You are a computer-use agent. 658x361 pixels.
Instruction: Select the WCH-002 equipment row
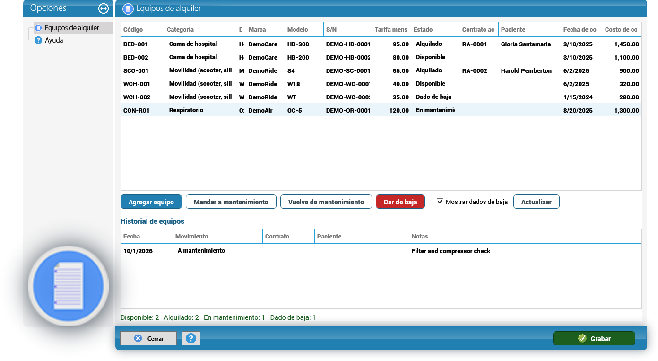[381, 97]
